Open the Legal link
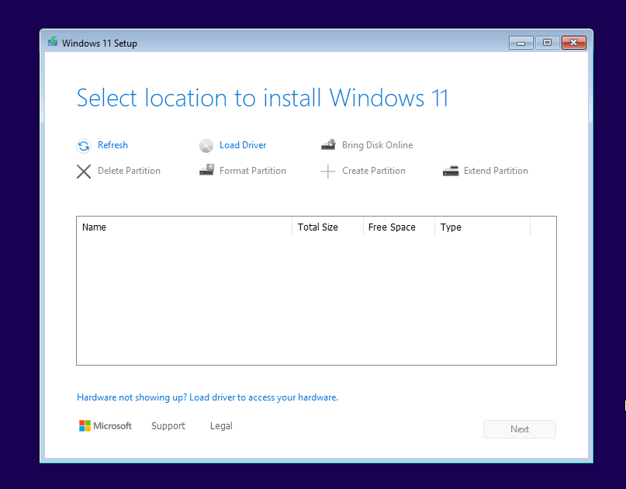626x489 pixels. [x=221, y=426]
